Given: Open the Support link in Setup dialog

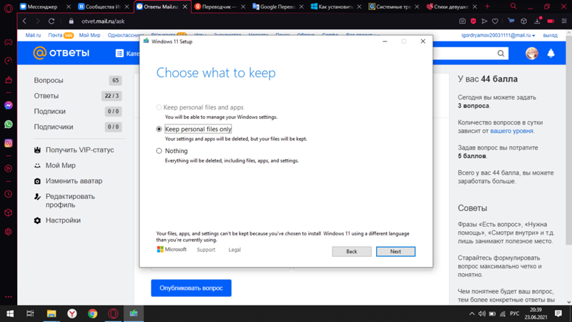Looking at the screenshot, I should click(206, 250).
